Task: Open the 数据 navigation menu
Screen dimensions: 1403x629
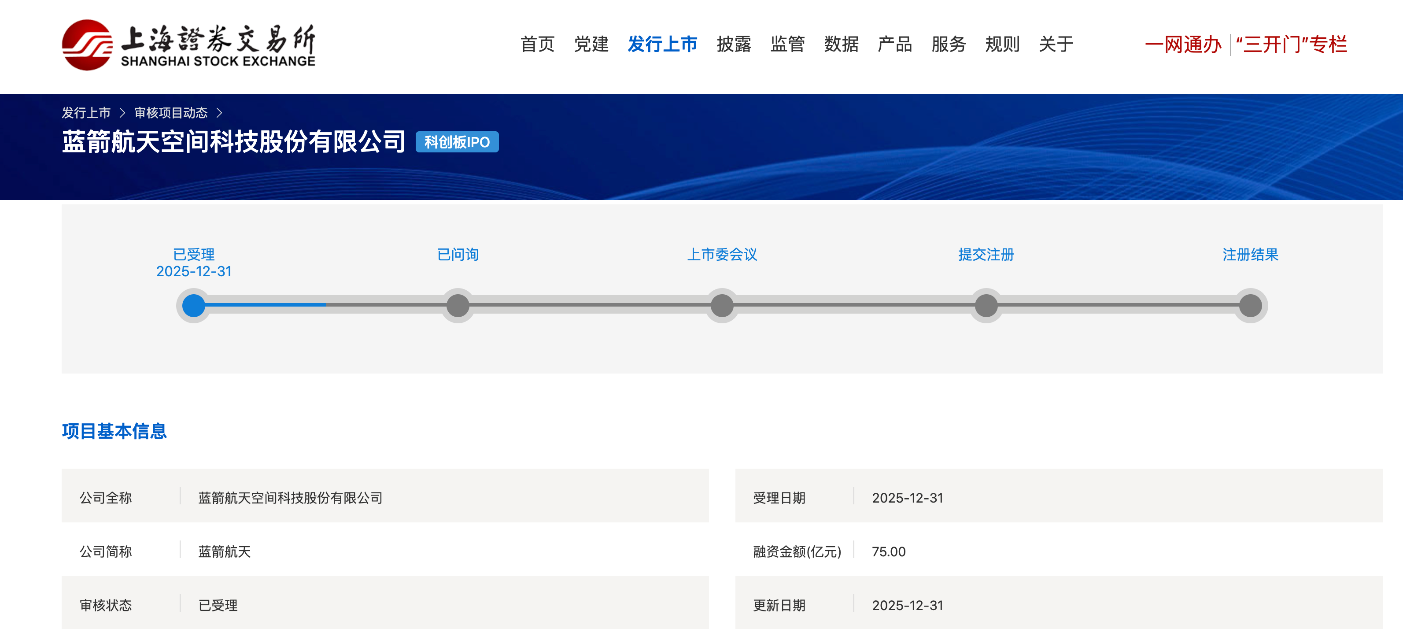Action: pos(841,44)
